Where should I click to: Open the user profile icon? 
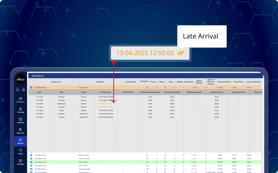point(18,89)
